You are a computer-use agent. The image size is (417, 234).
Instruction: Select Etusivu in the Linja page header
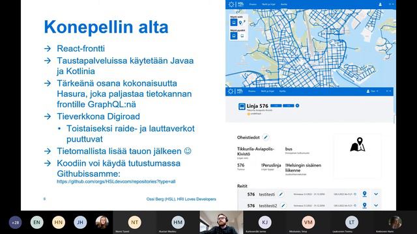[252, 91]
